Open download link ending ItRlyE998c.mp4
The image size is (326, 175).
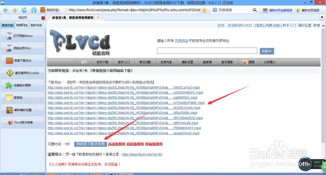[122, 113]
